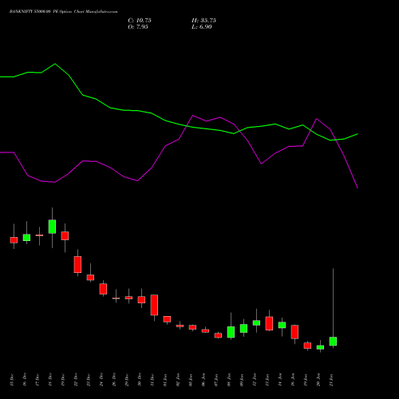The height and width of the screenshot is (399, 399).
Task: Click the 24 Dec date label
Action: tap(101, 380)
